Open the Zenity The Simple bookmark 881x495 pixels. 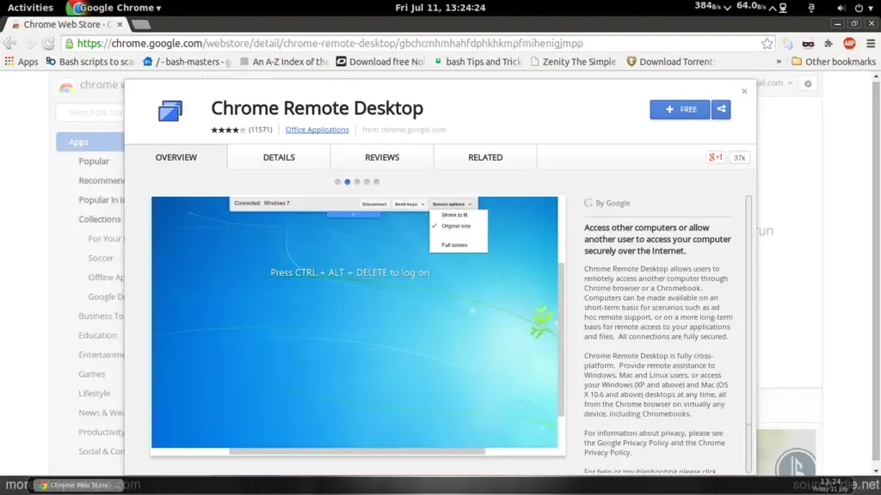(x=573, y=62)
